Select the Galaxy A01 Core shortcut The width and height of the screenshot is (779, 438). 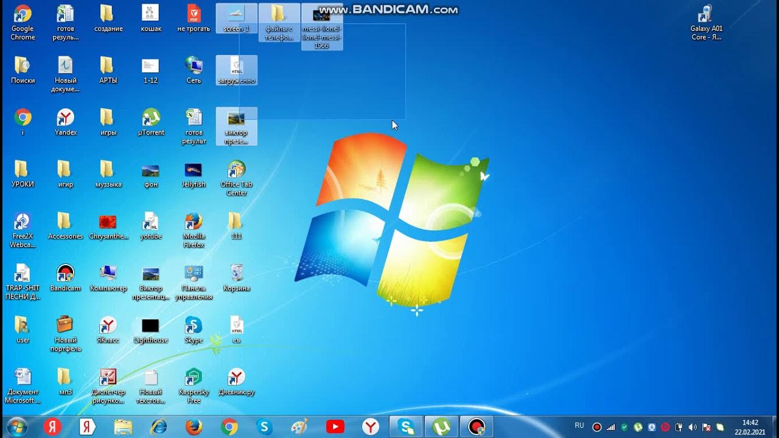pyautogui.click(x=706, y=23)
